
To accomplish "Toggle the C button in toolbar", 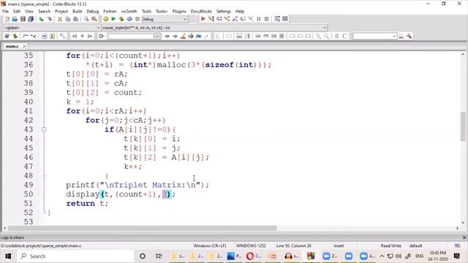I will 344,36.
